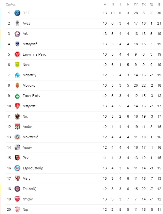
Task: Click the ΓΔ goal difference header
Action: click(151, 5)
